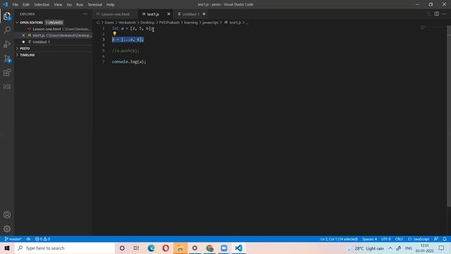This screenshot has width=451, height=254.
Task: Open the Edit menu
Action: click(26, 5)
